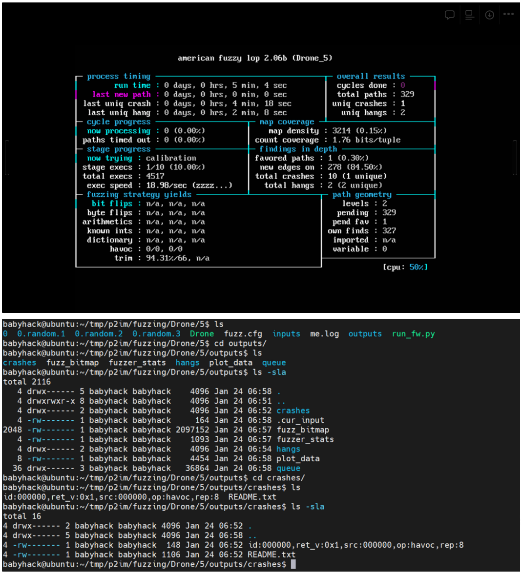Select the map density value '3214 (0.15%)'
The image size is (522, 575).
pos(359,131)
